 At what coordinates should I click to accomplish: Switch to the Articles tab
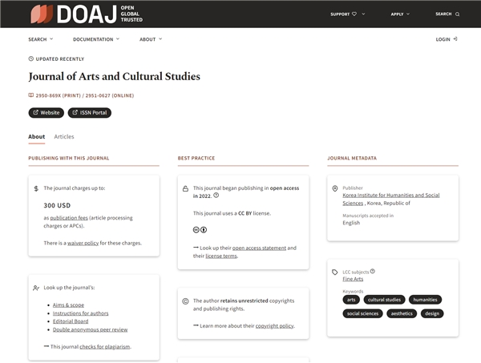pyautogui.click(x=64, y=137)
